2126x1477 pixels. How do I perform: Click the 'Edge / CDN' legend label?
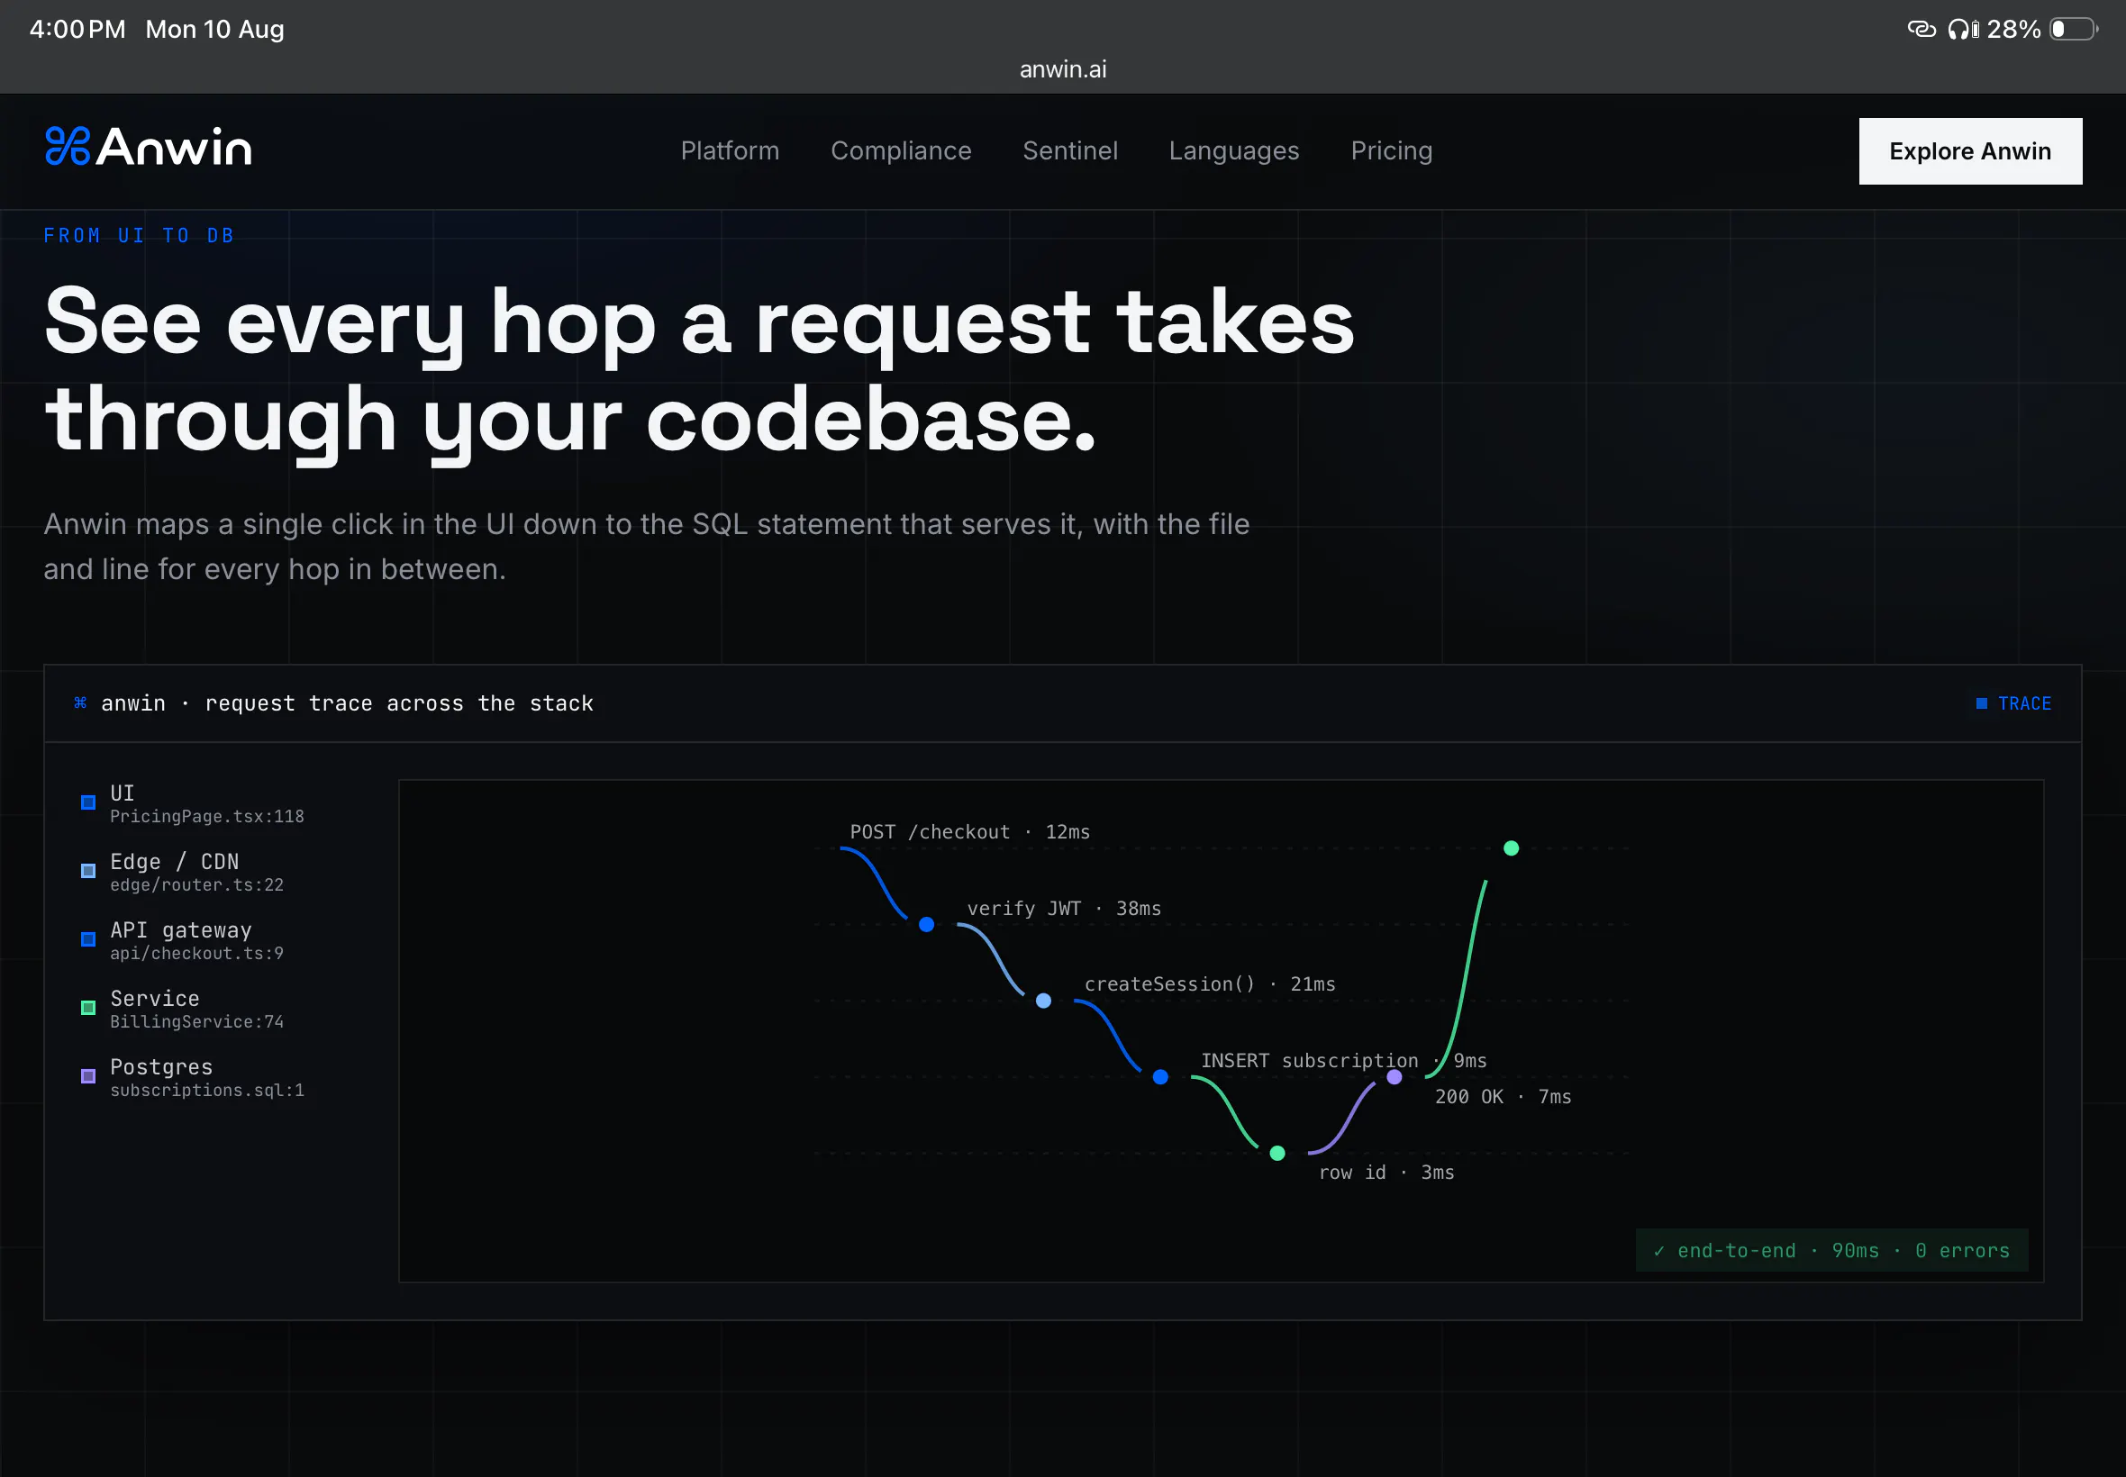click(174, 862)
